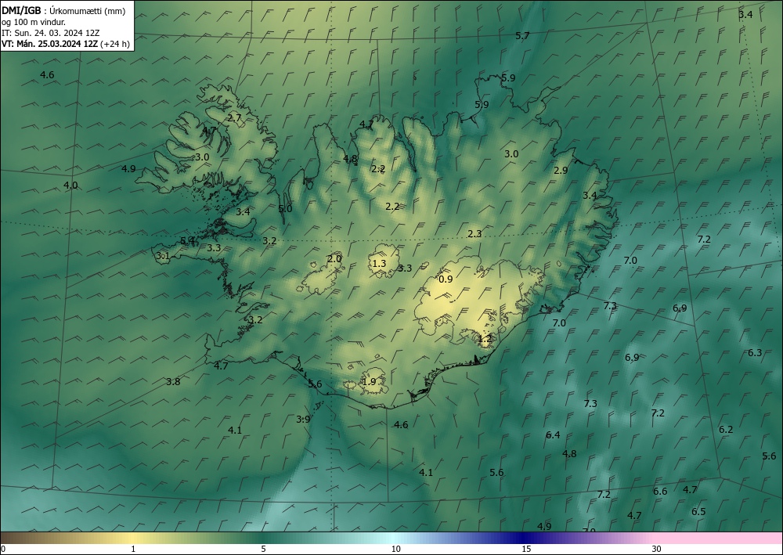Click the '0.9' value on Vatnajökull
Image resolution: width=783 pixels, height=555 pixels.
tap(446, 279)
